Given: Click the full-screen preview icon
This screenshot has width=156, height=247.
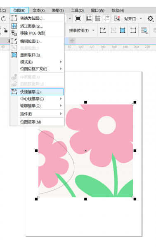Looking at the screenshot, I should (x=78, y=19).
